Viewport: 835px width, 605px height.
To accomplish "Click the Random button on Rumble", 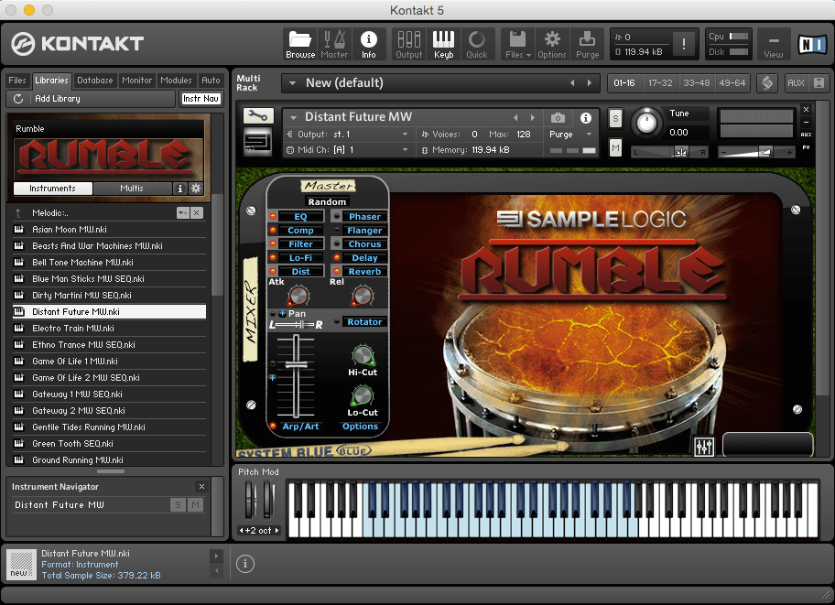I will pyautogui.click(x=327, y=201).
